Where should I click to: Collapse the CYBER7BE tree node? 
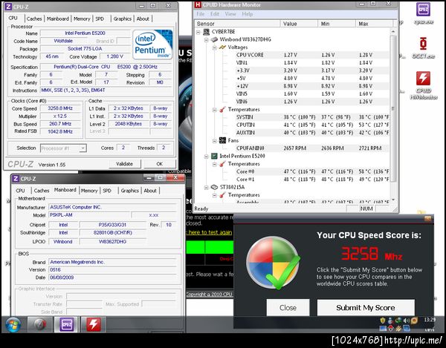click(x=198, y=32)
